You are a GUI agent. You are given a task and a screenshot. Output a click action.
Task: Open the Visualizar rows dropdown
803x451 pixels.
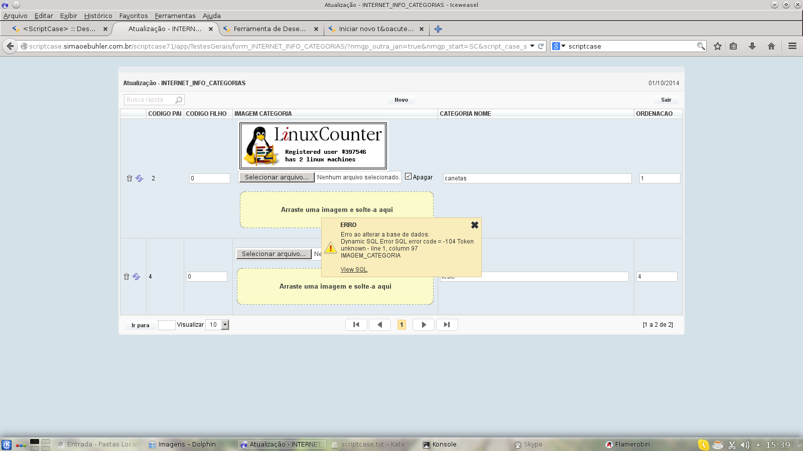[225, 325]
